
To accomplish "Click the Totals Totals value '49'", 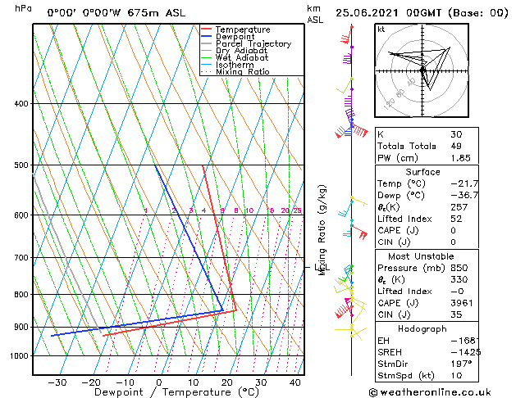I will 456,146.
